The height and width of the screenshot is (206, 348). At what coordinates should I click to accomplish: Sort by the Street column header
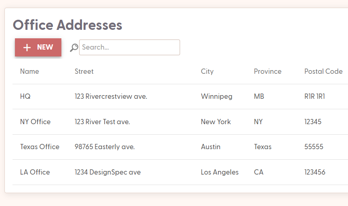(84, 71)
